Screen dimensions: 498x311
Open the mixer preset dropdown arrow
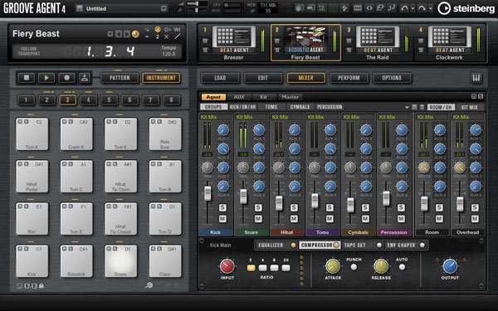[x=407, y=107]
